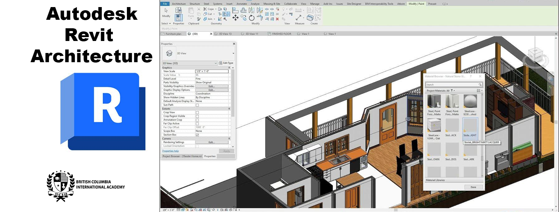Select the Modify arrow tool

[166, 10]
